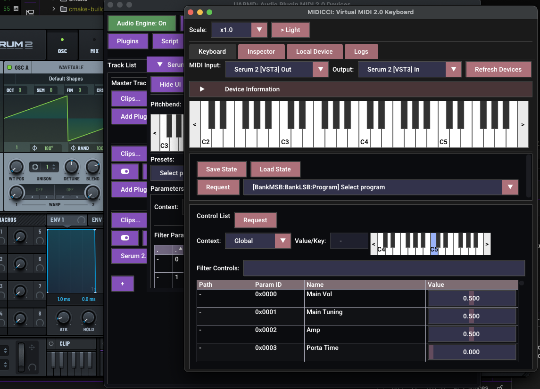This screenshot has width=540, height=389.
Task: Turn the Serum WT POS knob
Action: click(16, 167)
